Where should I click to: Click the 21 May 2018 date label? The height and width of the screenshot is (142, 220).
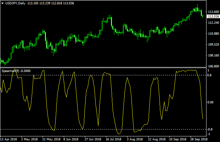(51, 139)
